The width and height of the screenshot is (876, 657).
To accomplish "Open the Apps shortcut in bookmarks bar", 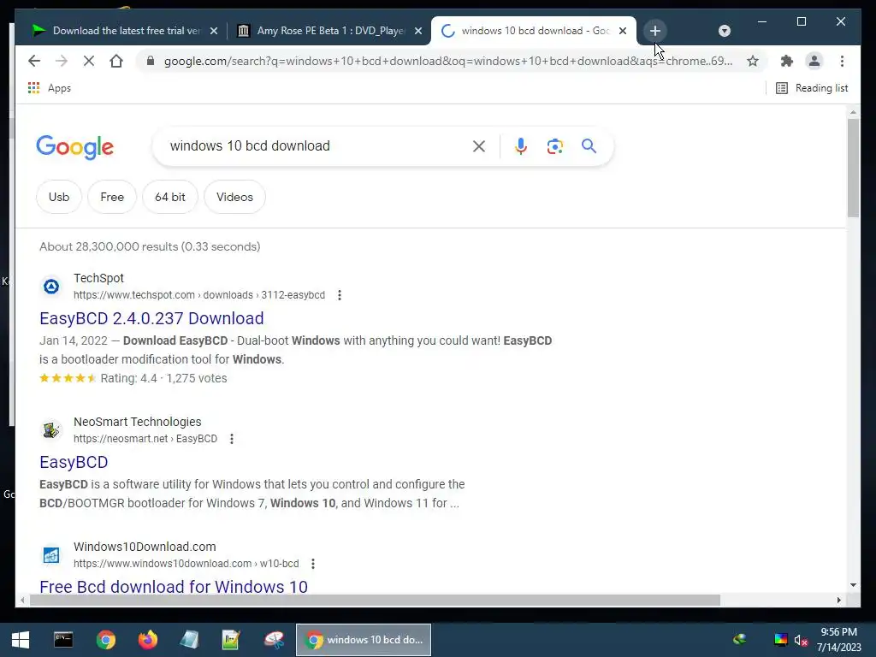I will click(x=49, y=88).
